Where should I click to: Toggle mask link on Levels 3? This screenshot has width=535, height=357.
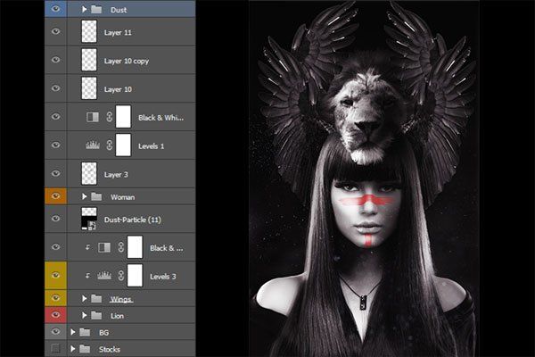[120, 276]
